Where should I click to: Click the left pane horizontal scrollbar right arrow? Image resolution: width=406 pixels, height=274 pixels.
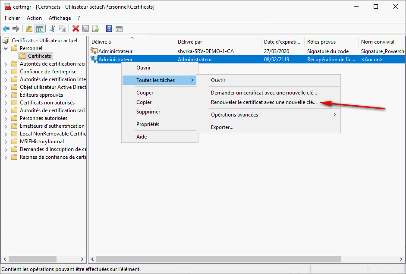pos(83,259)
